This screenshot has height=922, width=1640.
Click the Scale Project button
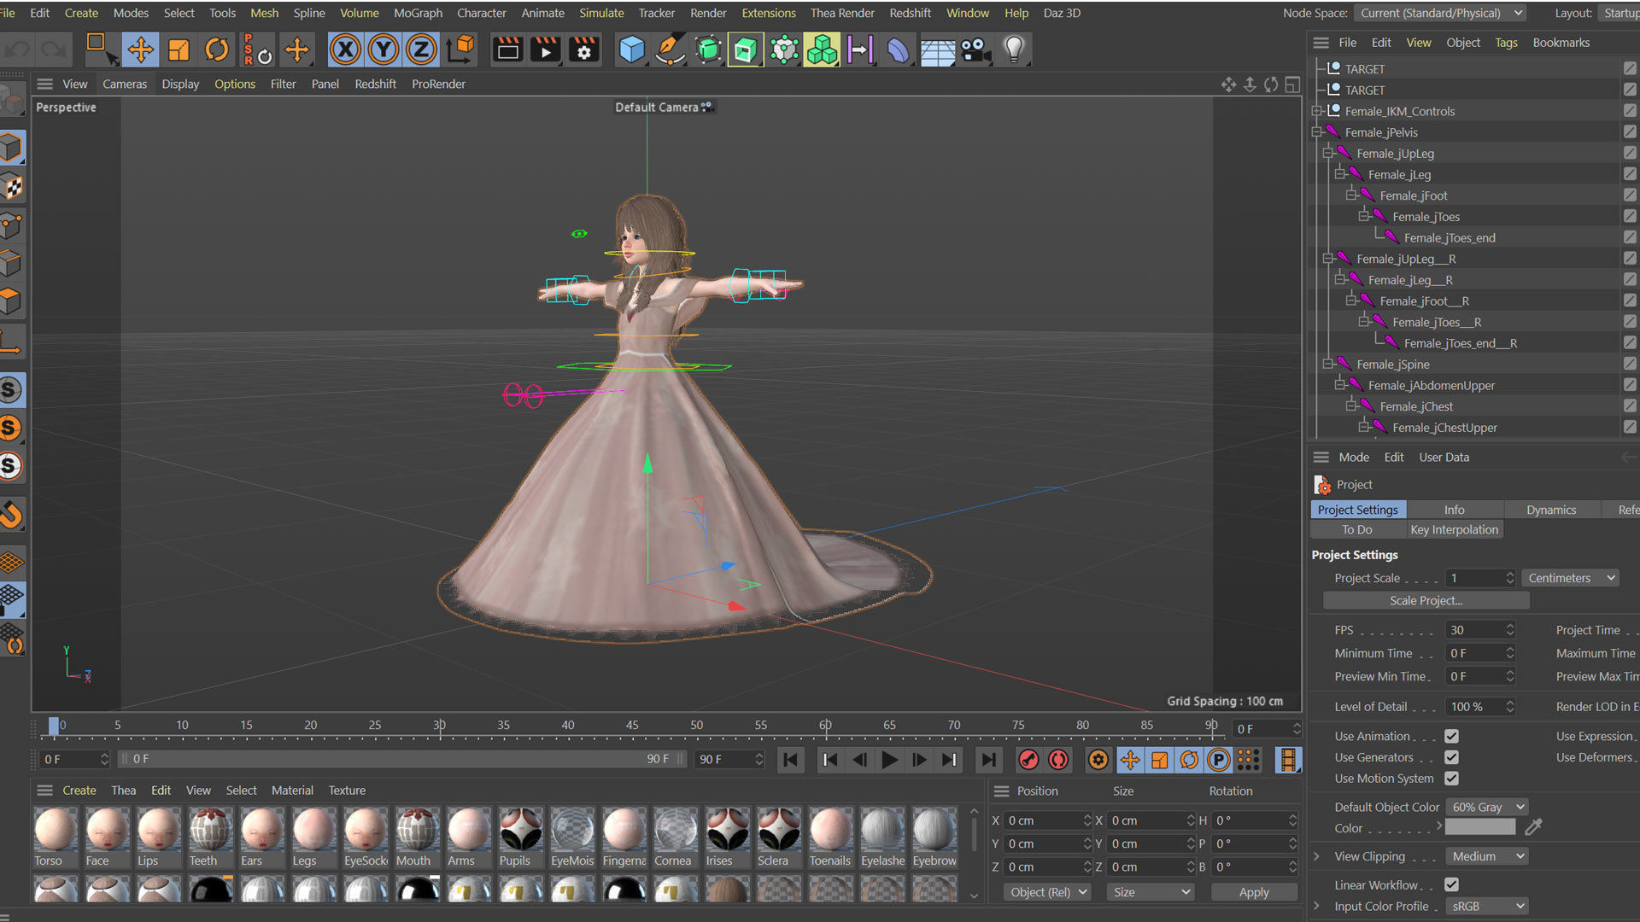point(1426,601)
